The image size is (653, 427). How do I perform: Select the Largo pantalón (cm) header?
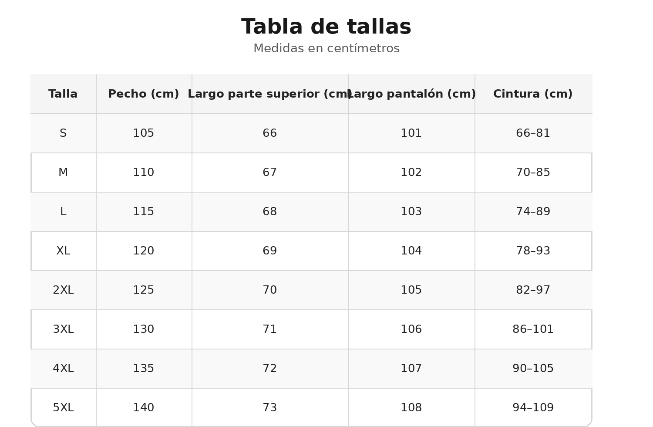click(x=411, y=94)
